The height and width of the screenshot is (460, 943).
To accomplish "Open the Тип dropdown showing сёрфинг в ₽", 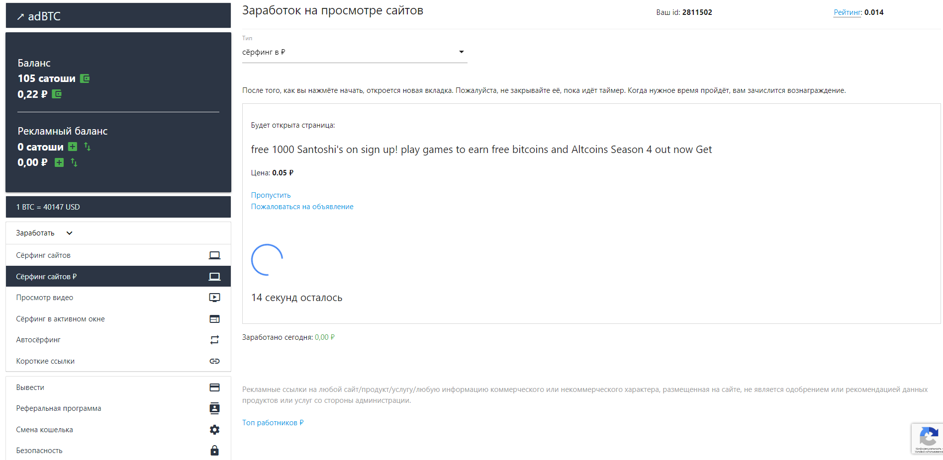I will 348,52.
